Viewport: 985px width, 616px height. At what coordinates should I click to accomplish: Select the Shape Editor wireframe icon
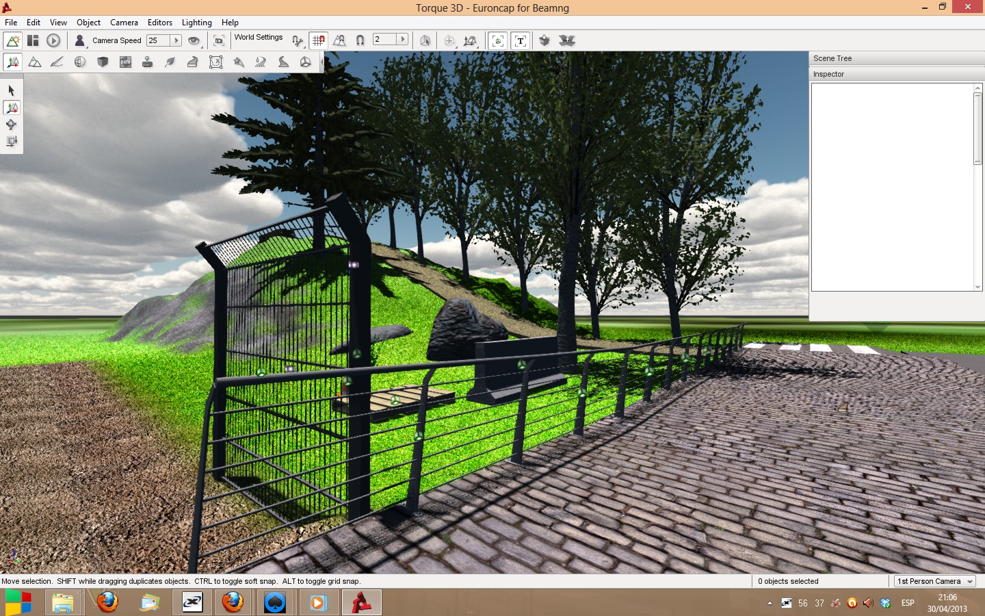306,62
